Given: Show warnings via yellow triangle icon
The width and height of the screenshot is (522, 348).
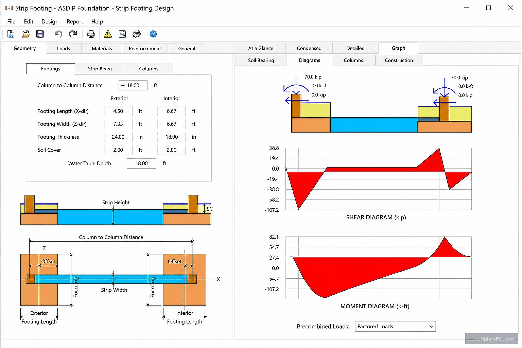Looking at the screenshot, I should (108, 34).
